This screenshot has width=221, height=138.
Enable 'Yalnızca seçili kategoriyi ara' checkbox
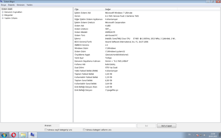pos(46,130)
